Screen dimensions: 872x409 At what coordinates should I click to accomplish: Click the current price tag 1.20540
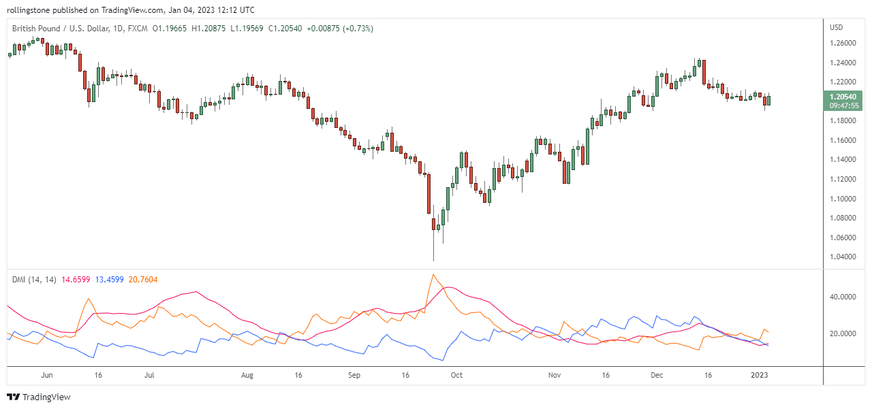(x=842, y=97)
